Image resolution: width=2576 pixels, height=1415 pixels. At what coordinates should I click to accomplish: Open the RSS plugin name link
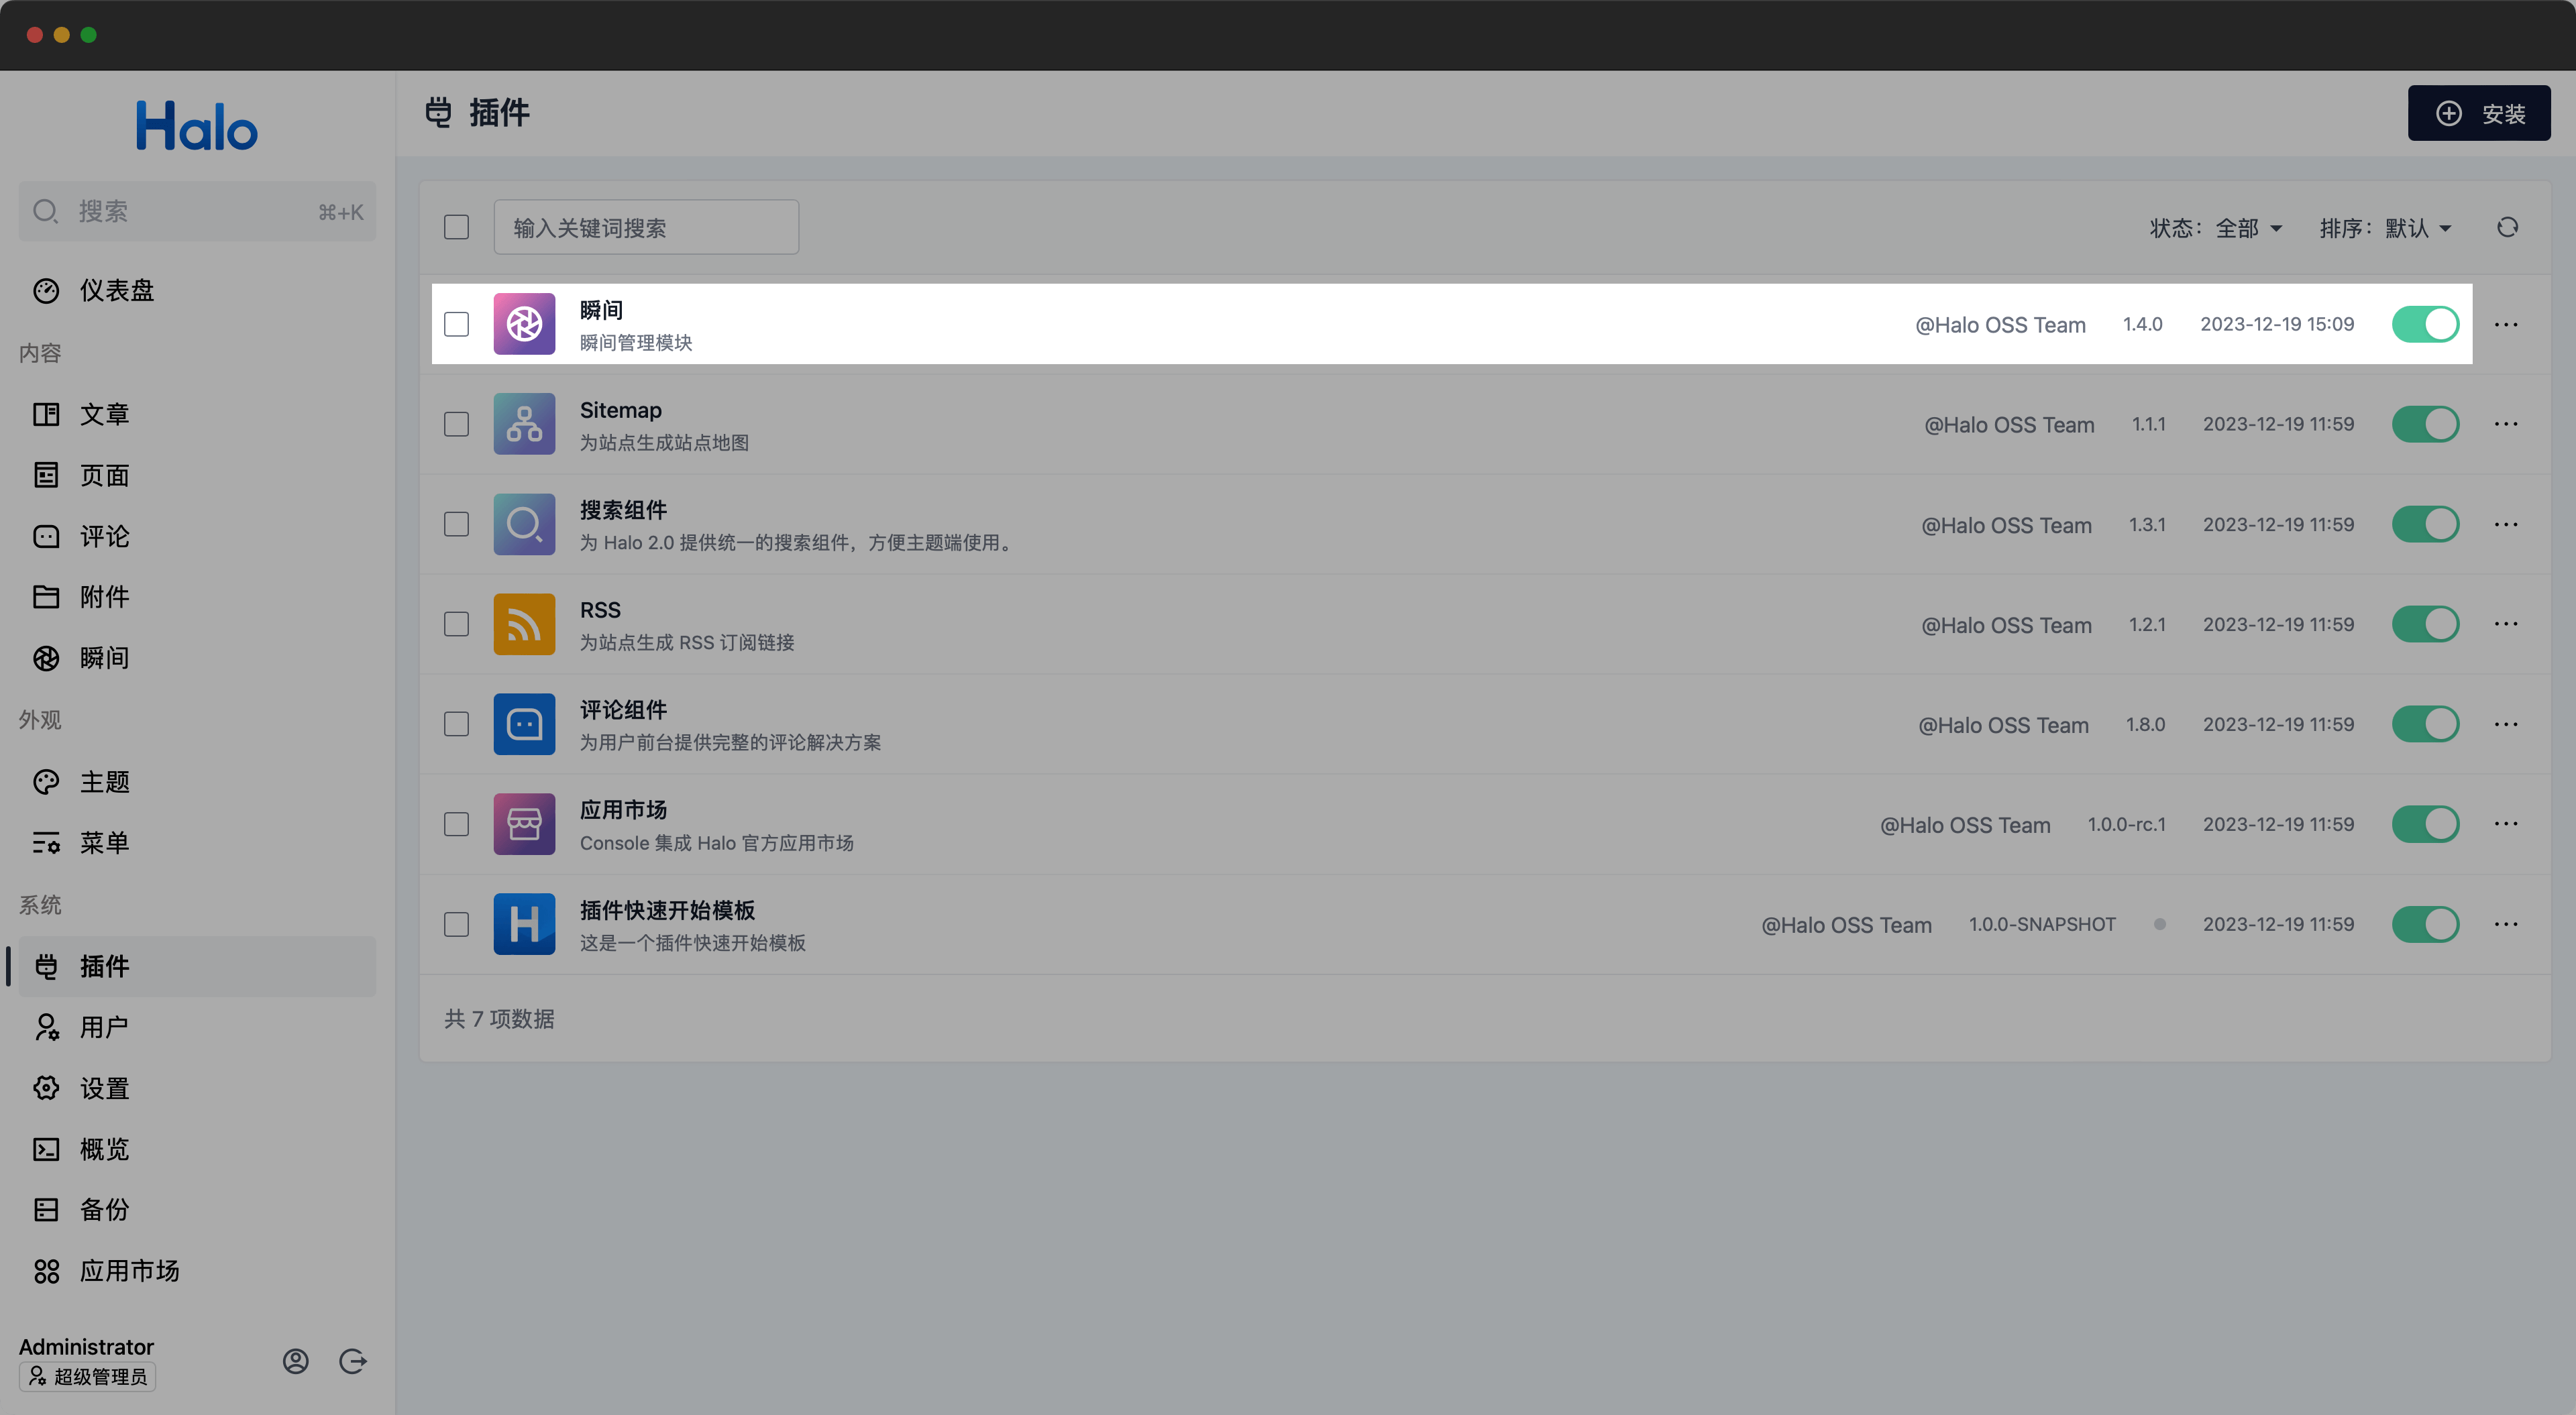(x=600, y=610)
